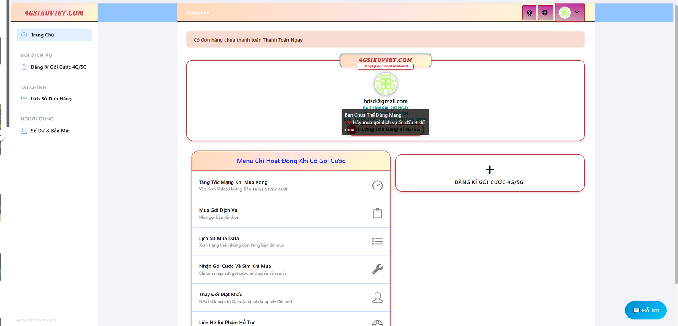Open Lịch Sử Đơn Hàng sidebar item
The image size is (678, 326).
54,99
